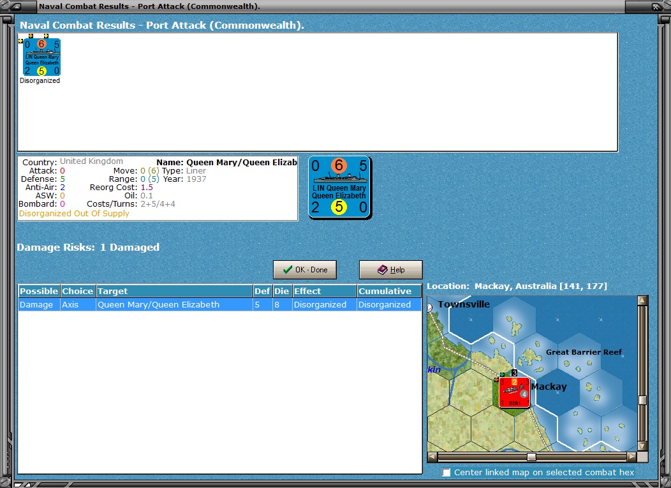Viewport: 671px width, 488px height.
Task: Click the Die column header
Action: [x=282, y=291]
